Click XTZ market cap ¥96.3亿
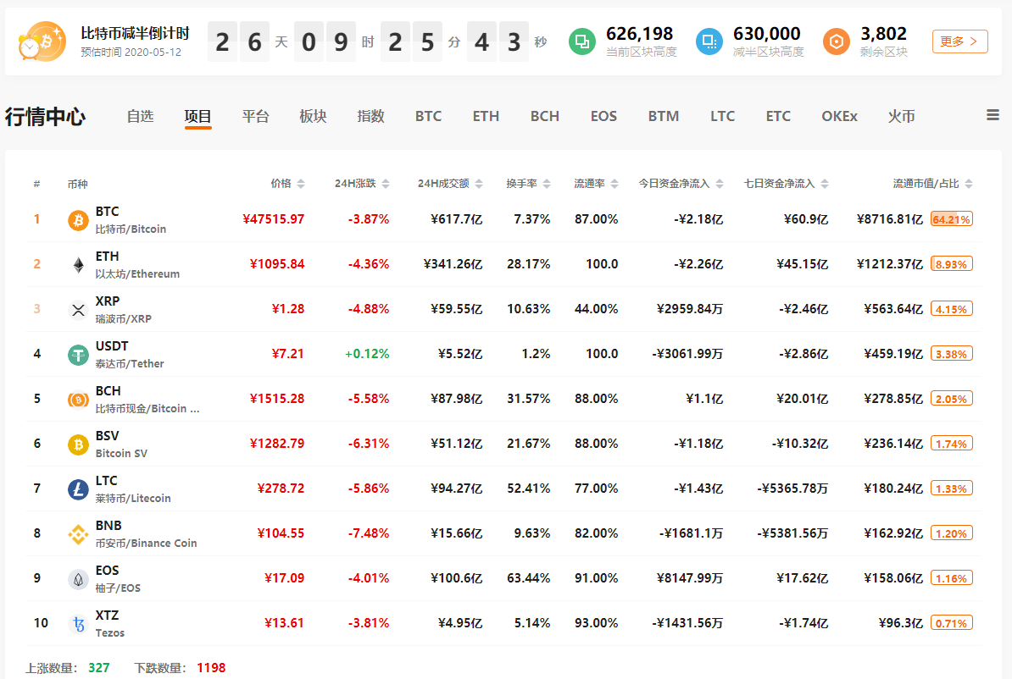1012x679 pixels. pyautogui.click(x=900, y=623)
